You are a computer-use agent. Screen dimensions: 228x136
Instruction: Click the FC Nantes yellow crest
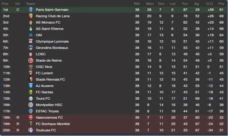(x=31, y=92)
